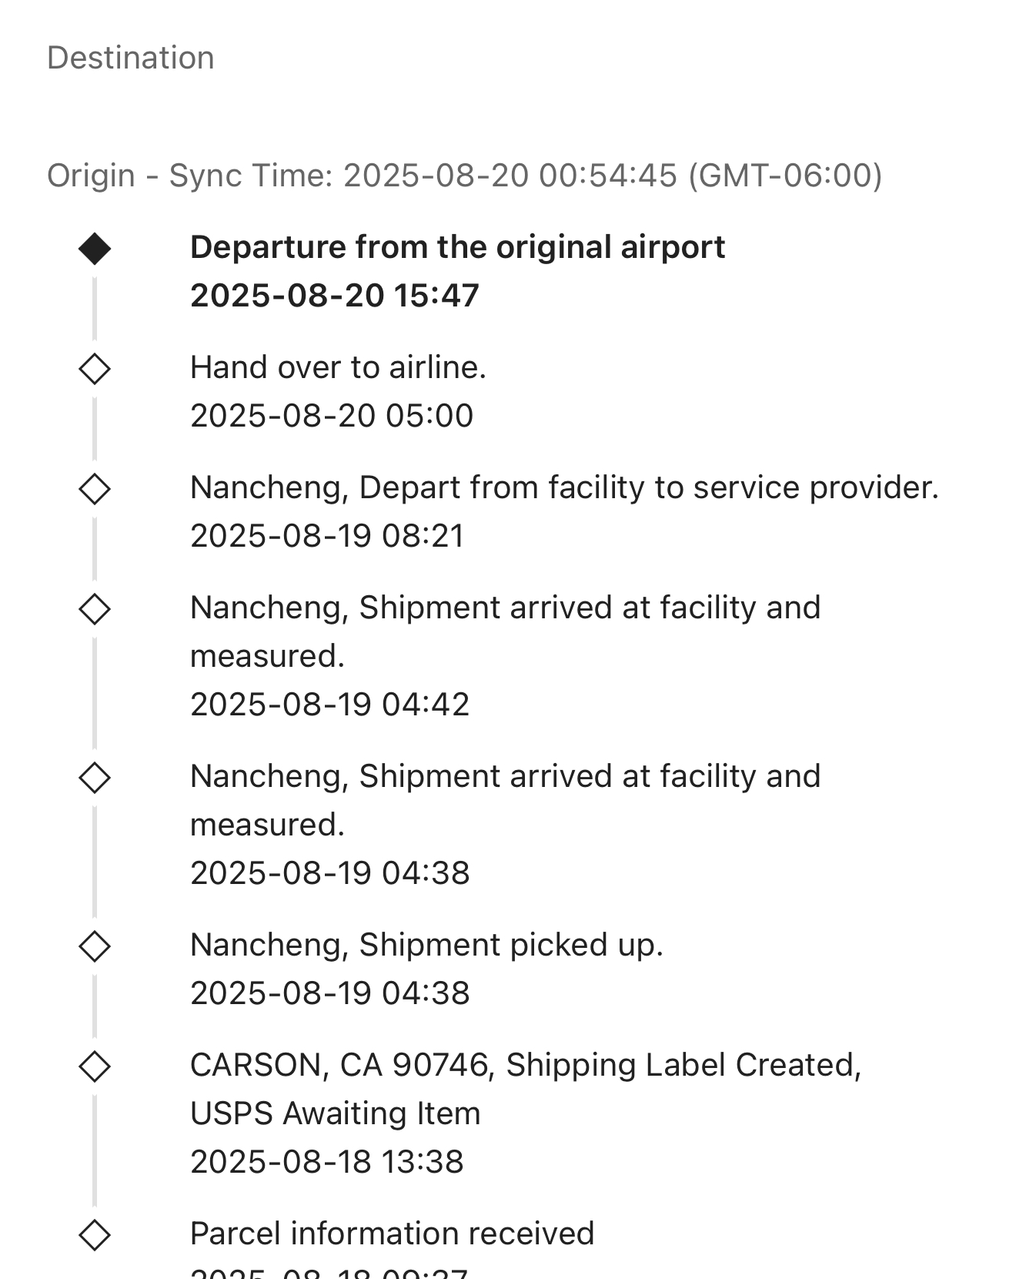Click the 2025-08-19 04:42 timestamp

tap(329, 705)
